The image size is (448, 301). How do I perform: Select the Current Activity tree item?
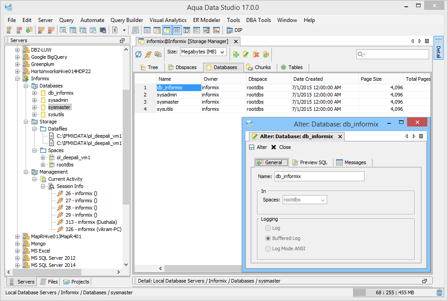[x=65, y=179]
